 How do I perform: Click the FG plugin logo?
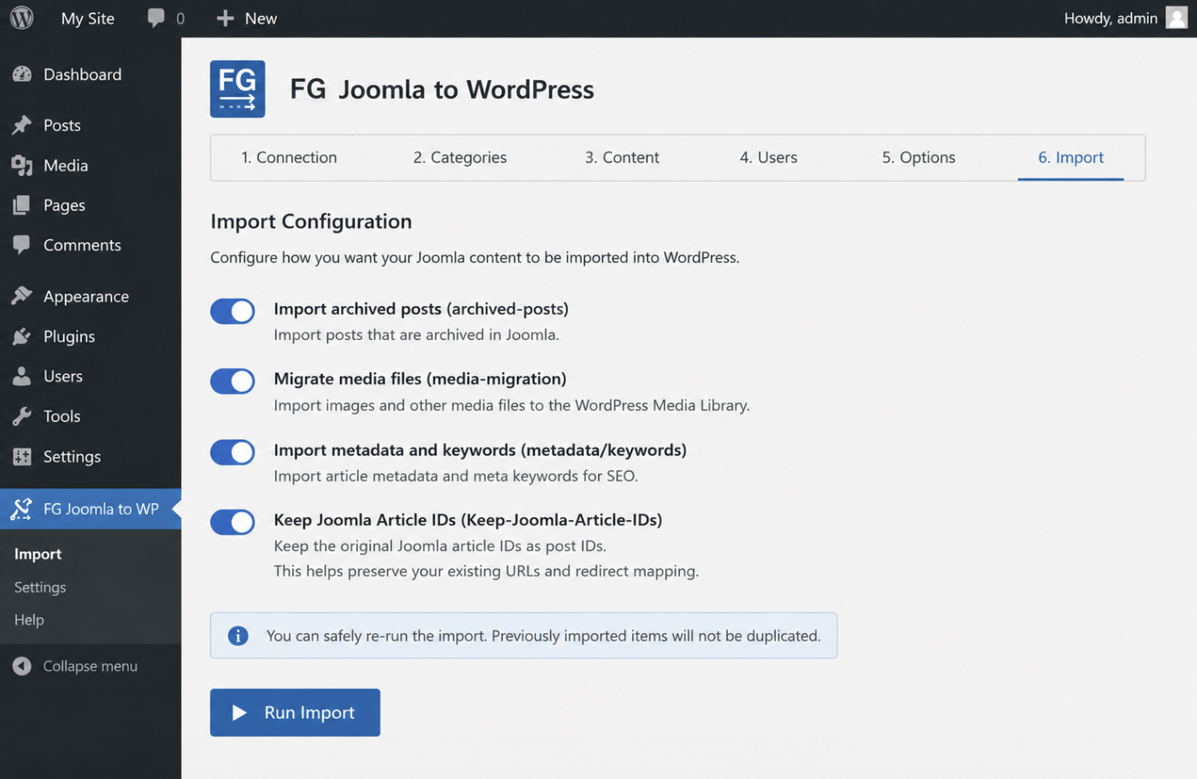point(238,89)
